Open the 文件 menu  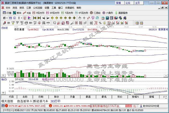(8, 8)
